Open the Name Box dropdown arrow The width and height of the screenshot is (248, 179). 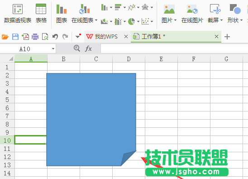pyautogui.click(x=53, y=49)
